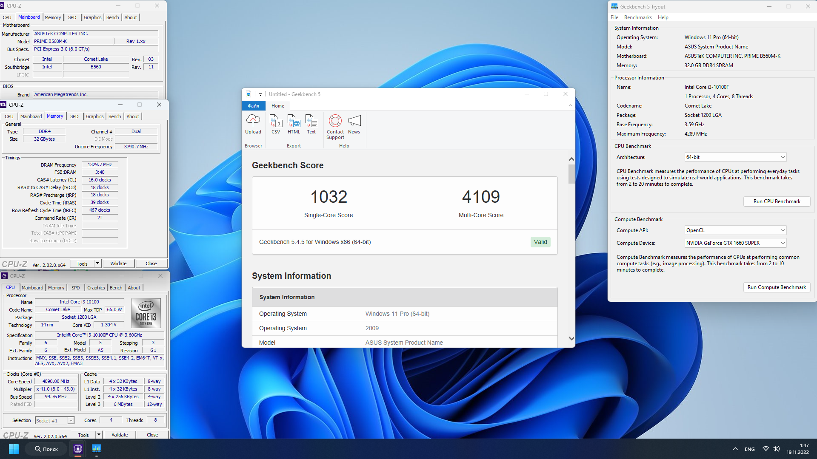Open Graphics tab in bottom CPU-Z window

coord(96,288)
